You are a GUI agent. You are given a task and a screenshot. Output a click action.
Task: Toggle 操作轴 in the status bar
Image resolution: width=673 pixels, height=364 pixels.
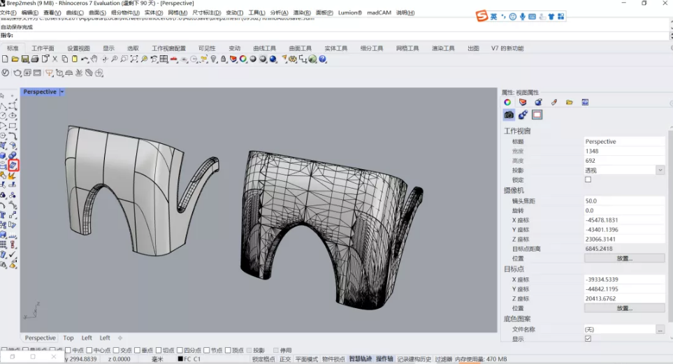tap(384, 359)
